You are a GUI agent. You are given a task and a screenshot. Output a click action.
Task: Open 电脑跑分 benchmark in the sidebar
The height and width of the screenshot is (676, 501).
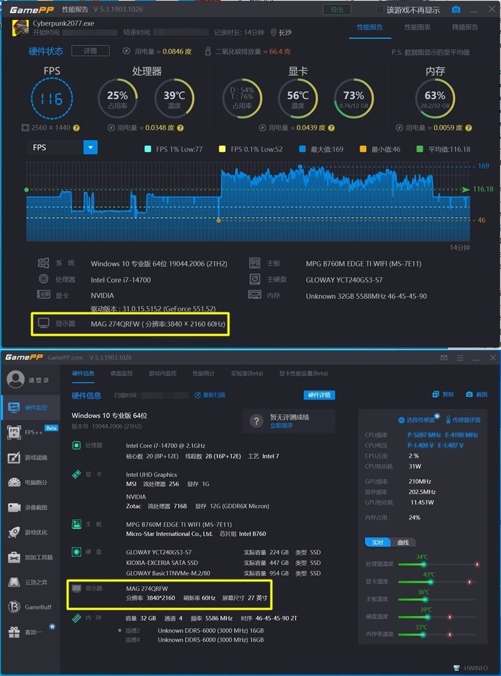tap(30, 482)
